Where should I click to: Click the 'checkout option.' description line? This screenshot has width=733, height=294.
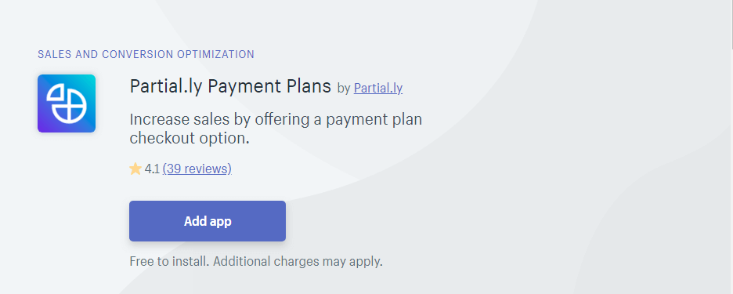click(190, 139)
